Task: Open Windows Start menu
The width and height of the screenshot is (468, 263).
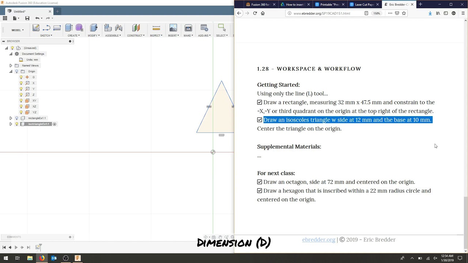Action: pos(6,258)
